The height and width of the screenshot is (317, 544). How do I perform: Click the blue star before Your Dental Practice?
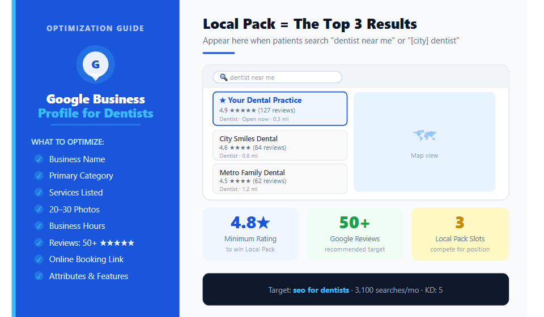[223, 101]
